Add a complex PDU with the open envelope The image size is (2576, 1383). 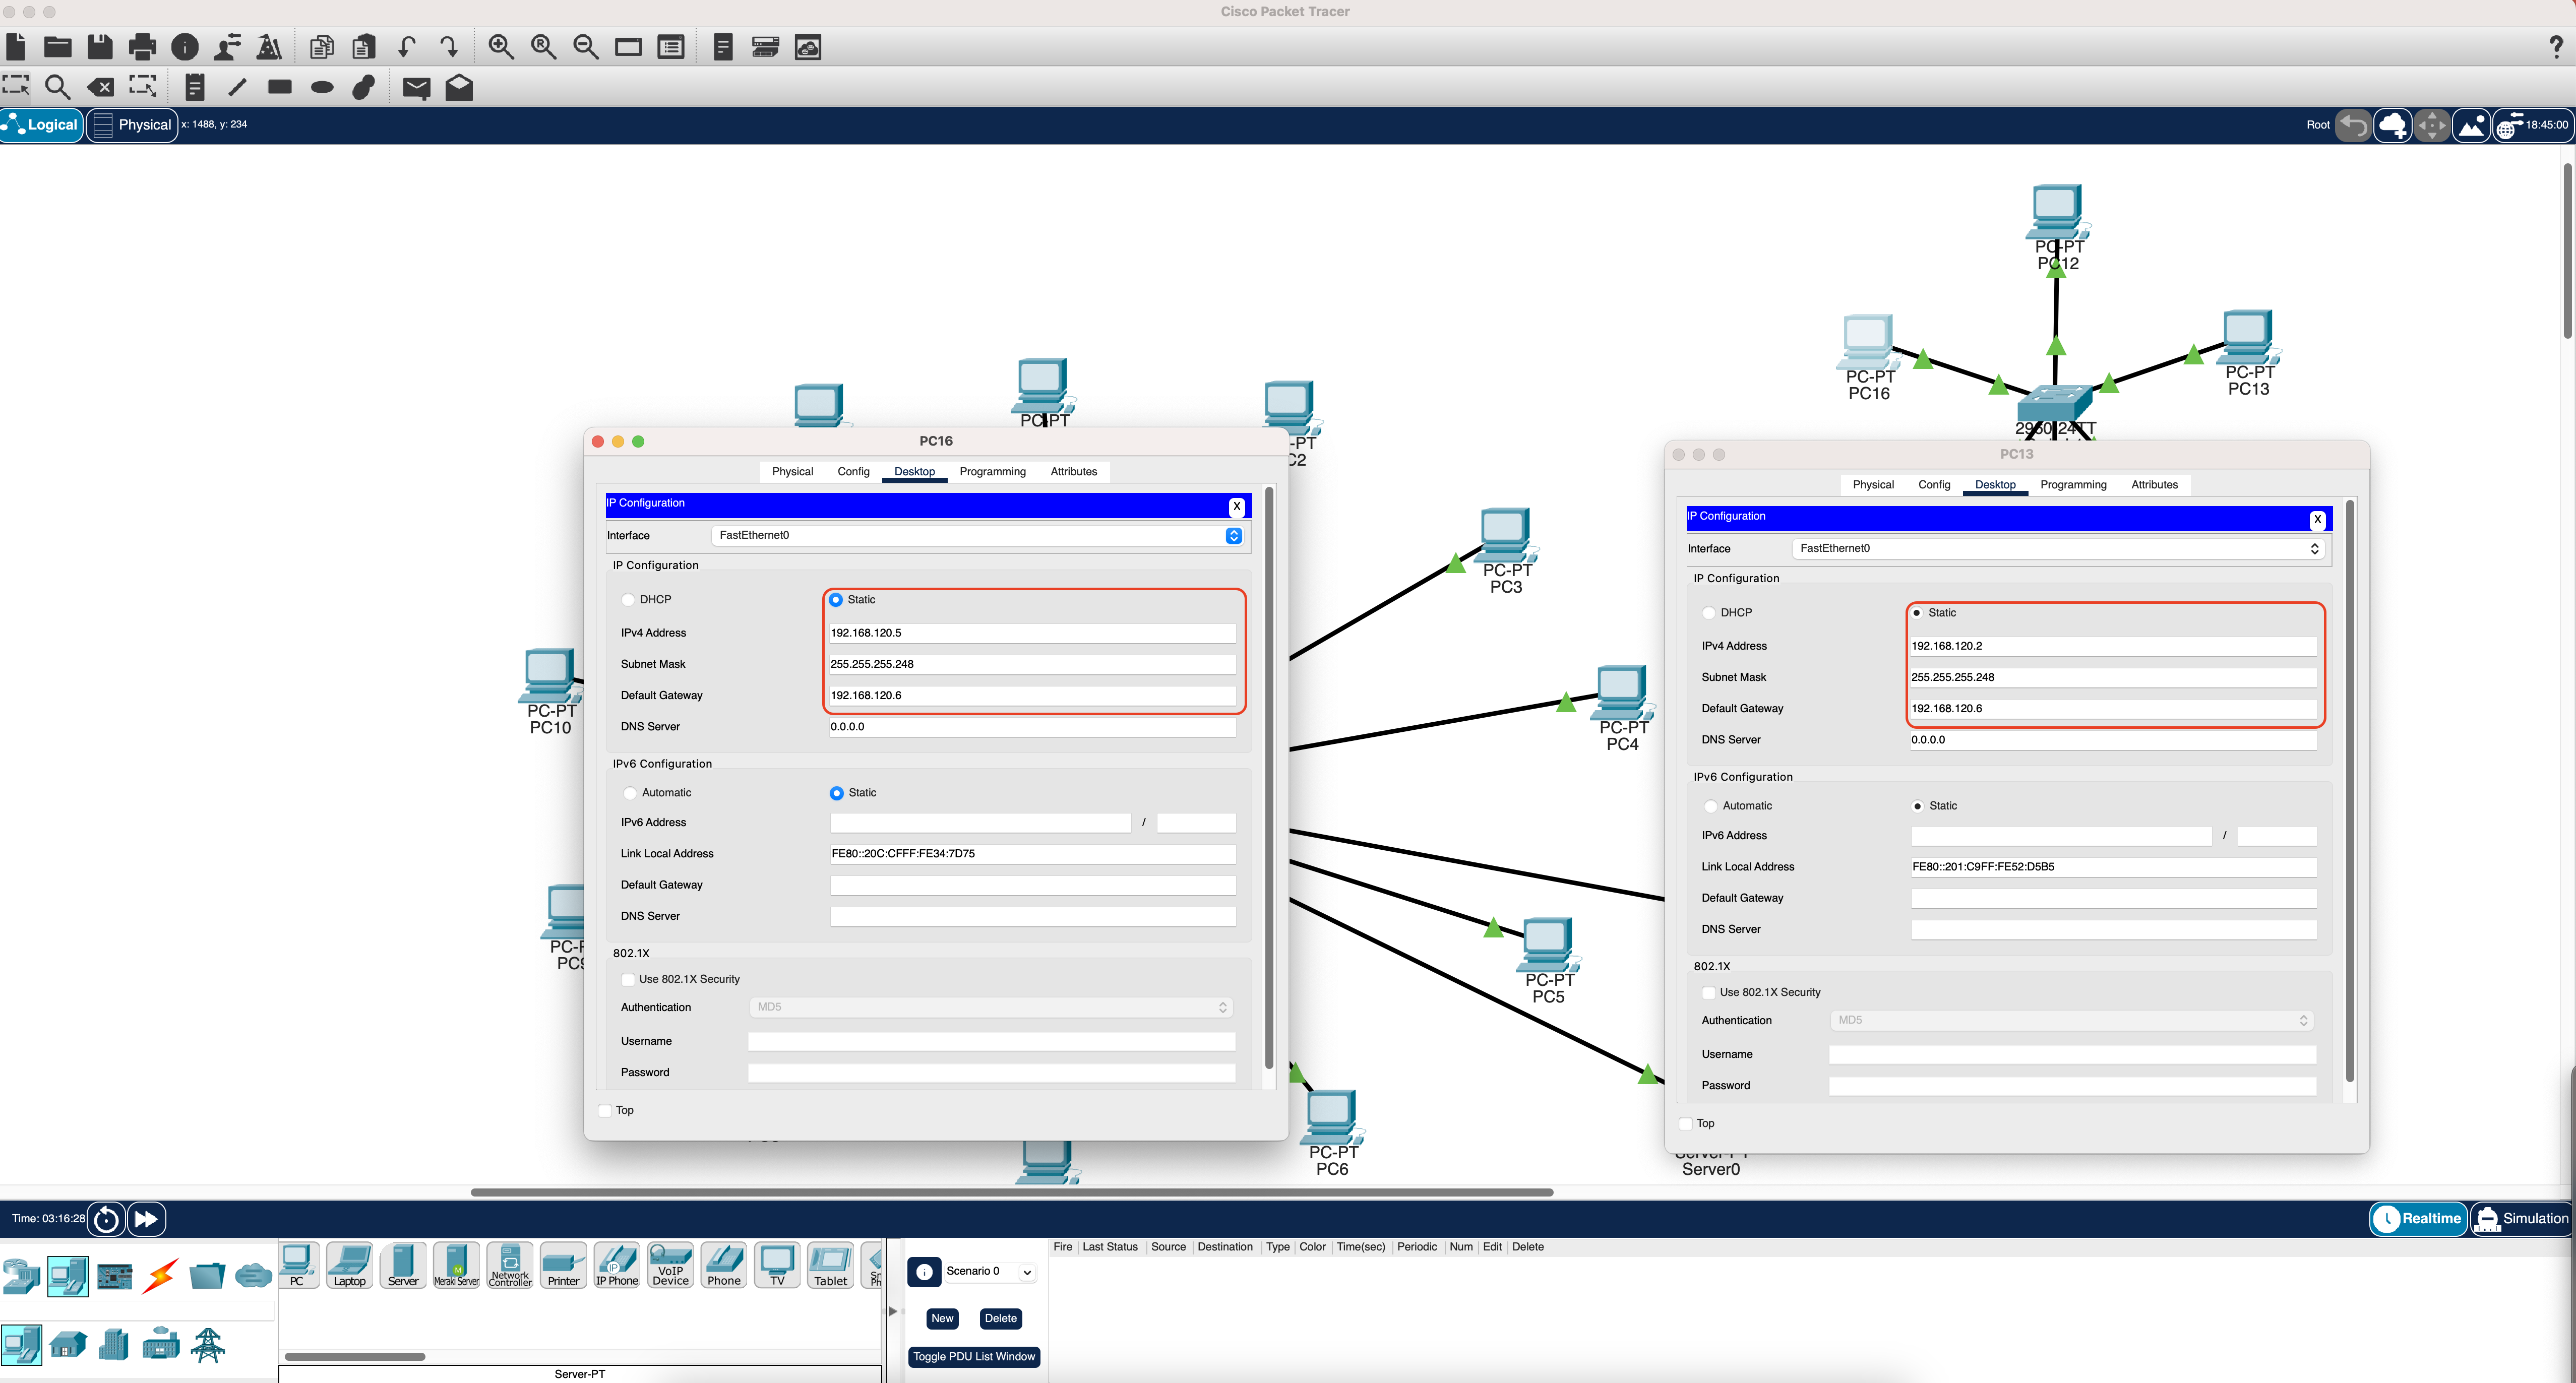pyautogui.click(x=459, y=88)
